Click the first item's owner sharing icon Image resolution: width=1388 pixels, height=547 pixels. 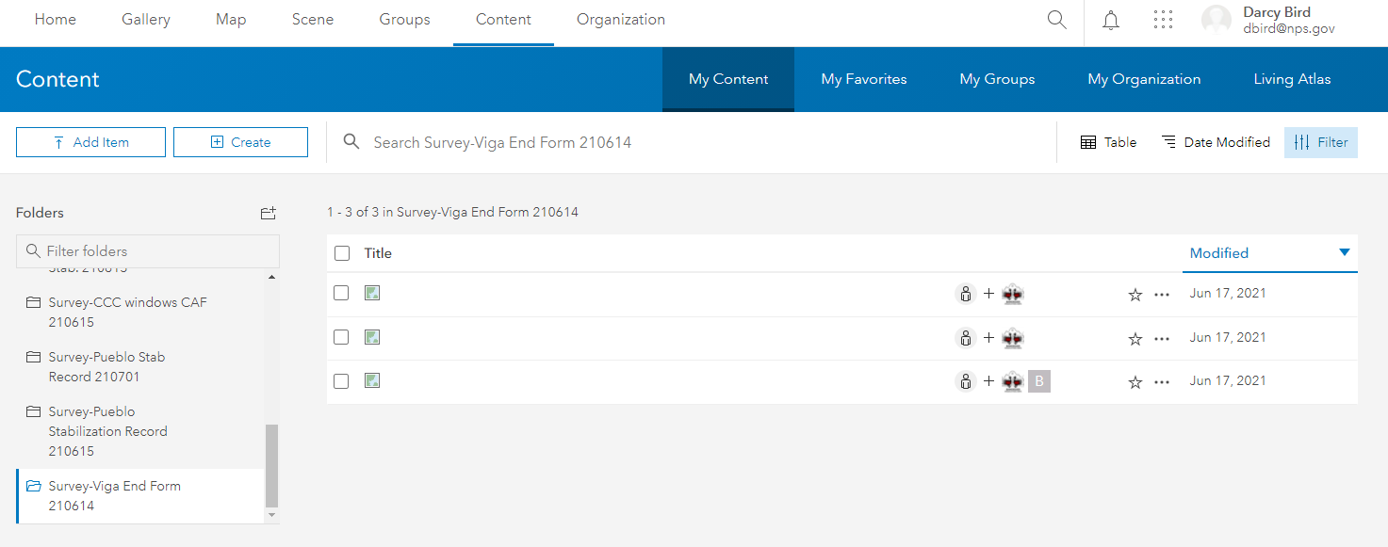965,294
